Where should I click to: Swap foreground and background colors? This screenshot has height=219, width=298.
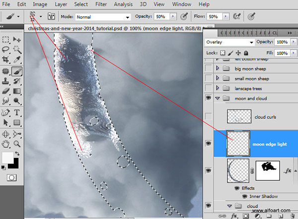click(x=17, y=153)
